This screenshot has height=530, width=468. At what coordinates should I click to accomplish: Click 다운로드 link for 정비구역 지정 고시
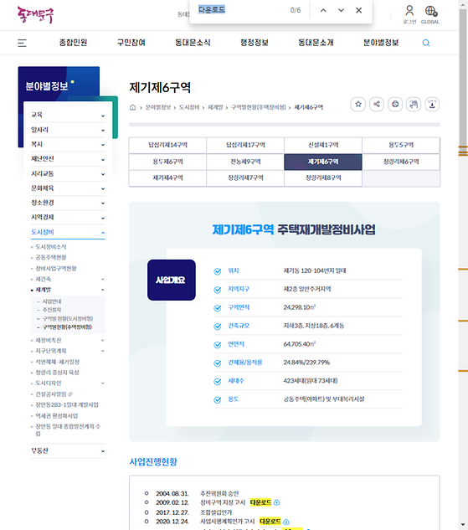[x=260, y=502]
